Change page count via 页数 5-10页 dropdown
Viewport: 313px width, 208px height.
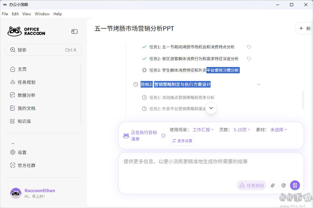(x=242, y=130)
